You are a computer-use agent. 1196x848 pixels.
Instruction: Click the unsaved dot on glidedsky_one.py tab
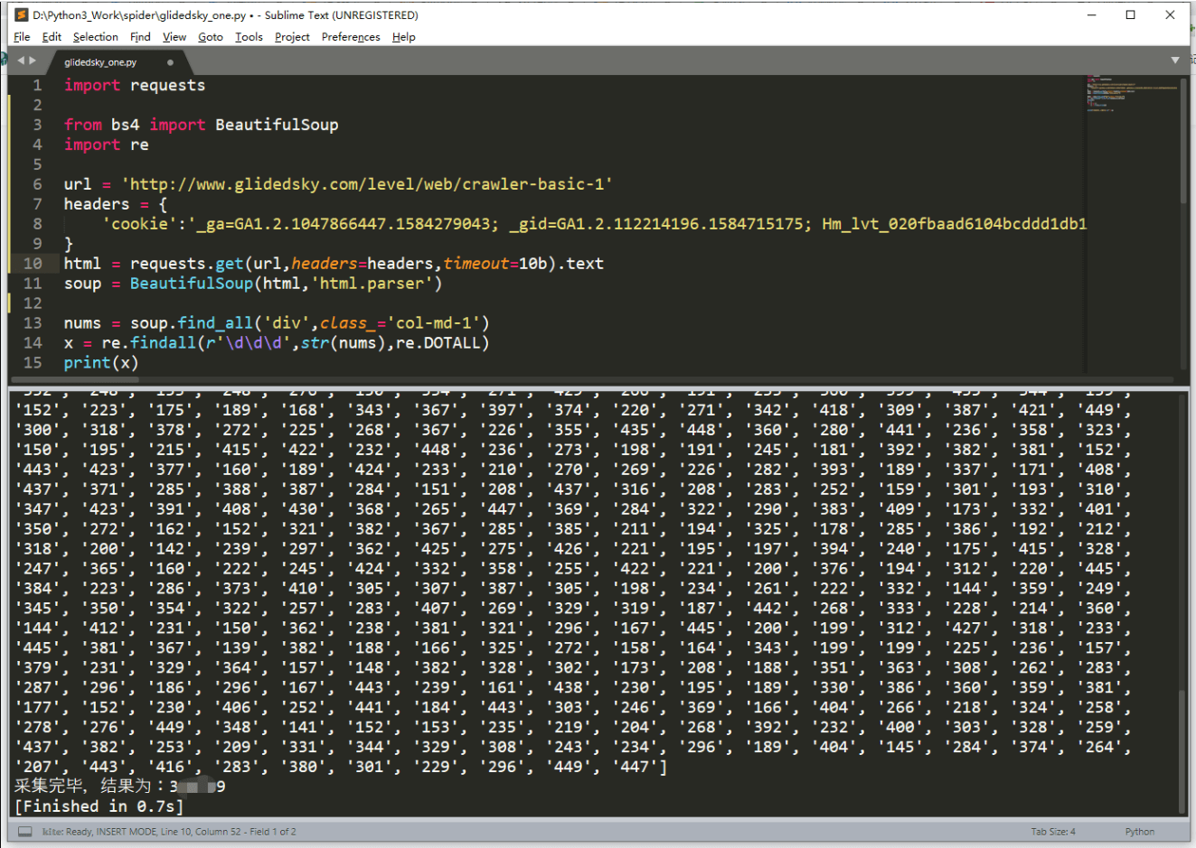(170, 62)
